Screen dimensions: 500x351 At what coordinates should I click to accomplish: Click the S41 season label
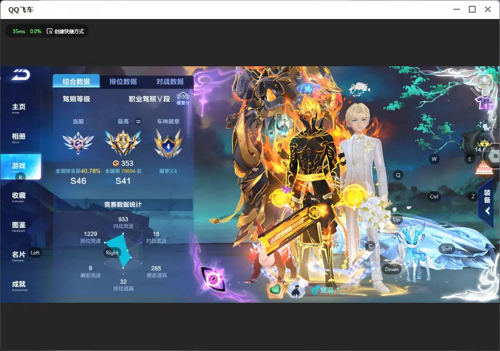pos(123,181)
